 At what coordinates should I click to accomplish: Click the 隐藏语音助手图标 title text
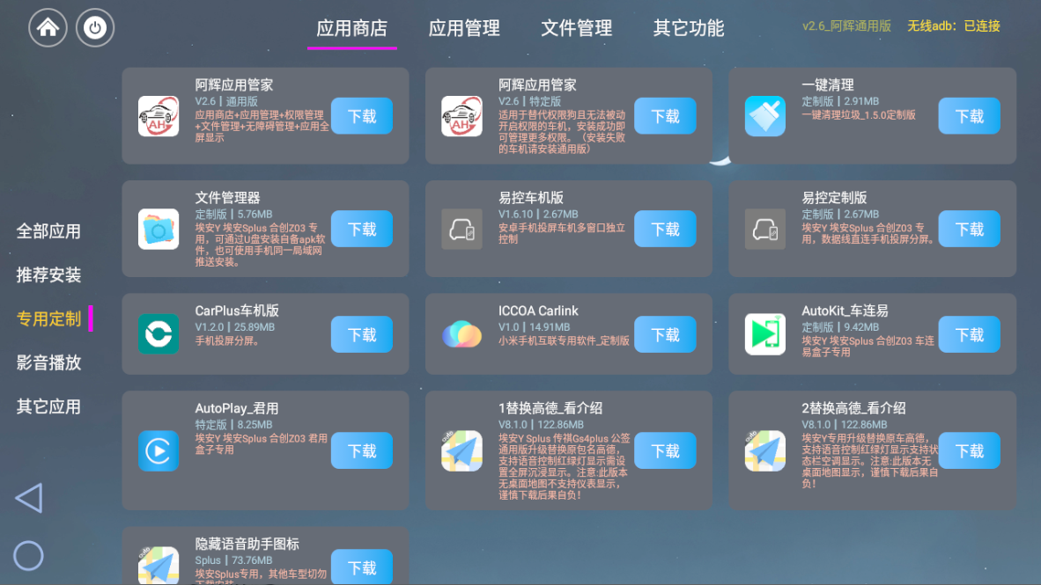[x=247, y=544]
